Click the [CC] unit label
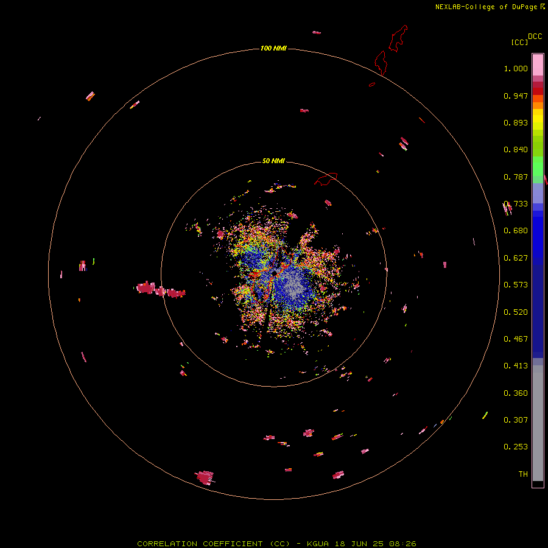The width and height of the screenshot is (548, 548). (519, 42)
